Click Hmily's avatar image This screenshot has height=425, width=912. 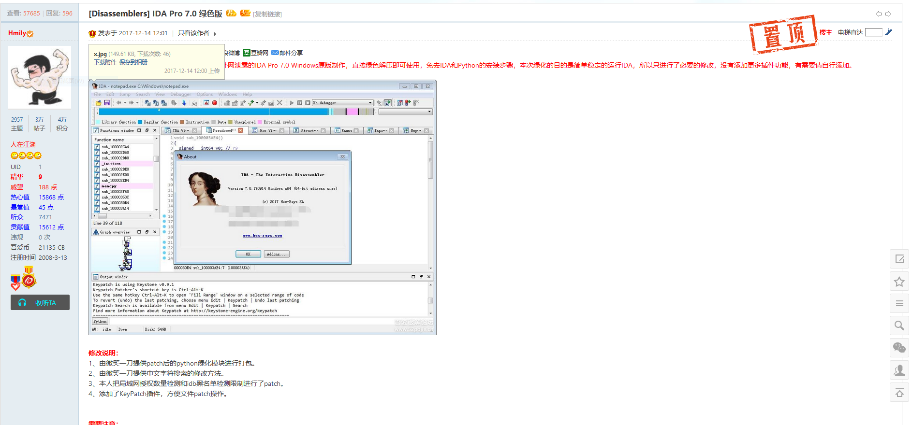[x=40, y=77]
